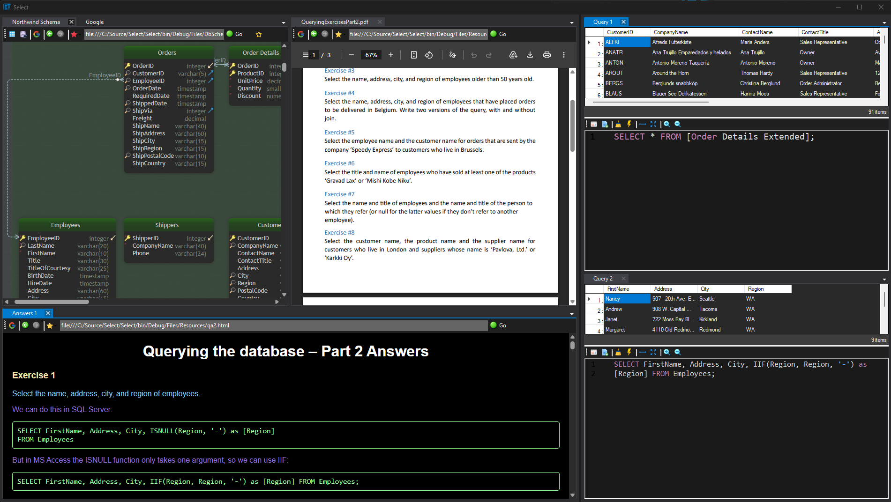The image size is (891, 502).
Task: Toggle results panel icon in Query 2 toolbar
Action: coord(594,352)
